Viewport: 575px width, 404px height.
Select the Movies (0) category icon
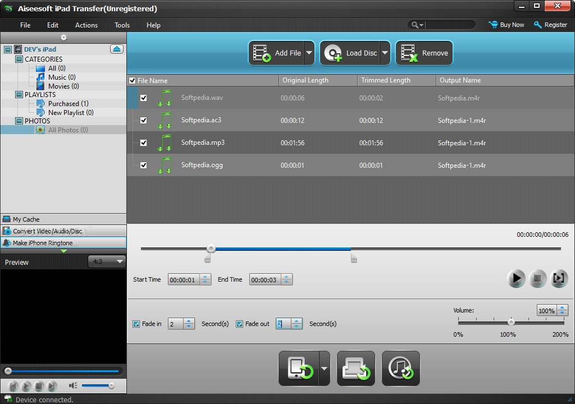(40, 86)
